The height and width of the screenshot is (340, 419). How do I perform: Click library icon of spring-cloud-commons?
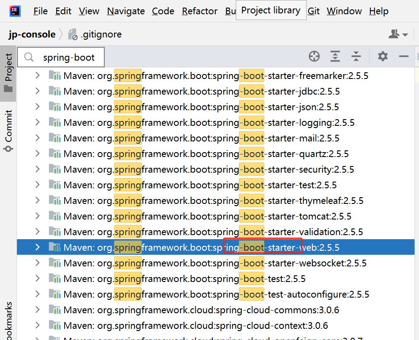pyautogui.click(x=55, y=310)
